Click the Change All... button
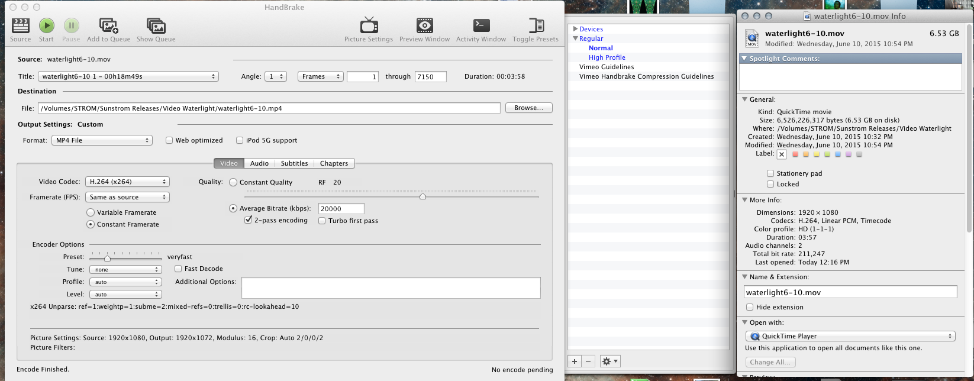The width and height of the screenshot is (974, 381). coord(770,362)
